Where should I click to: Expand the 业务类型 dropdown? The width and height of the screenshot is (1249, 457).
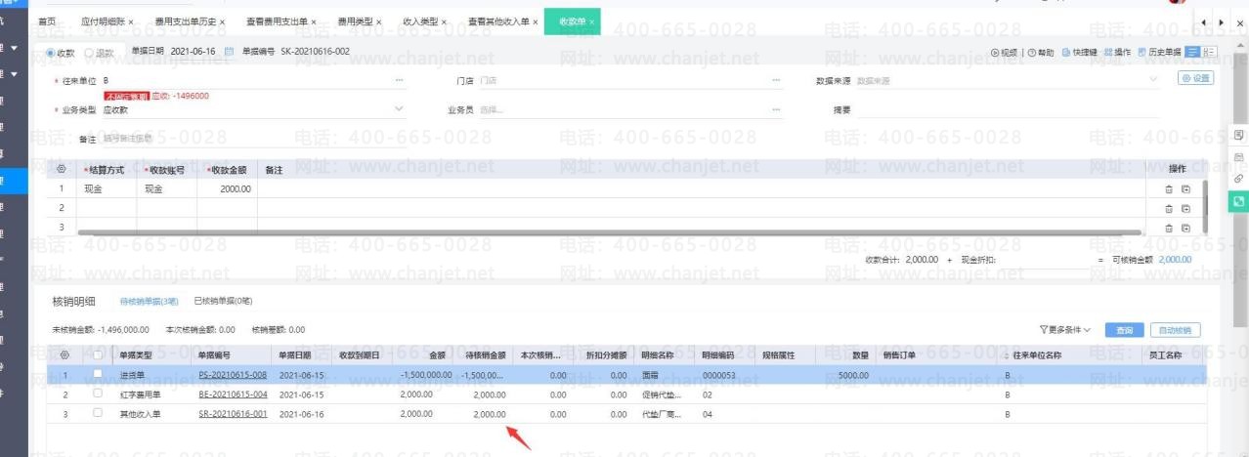tap(398, 109)
